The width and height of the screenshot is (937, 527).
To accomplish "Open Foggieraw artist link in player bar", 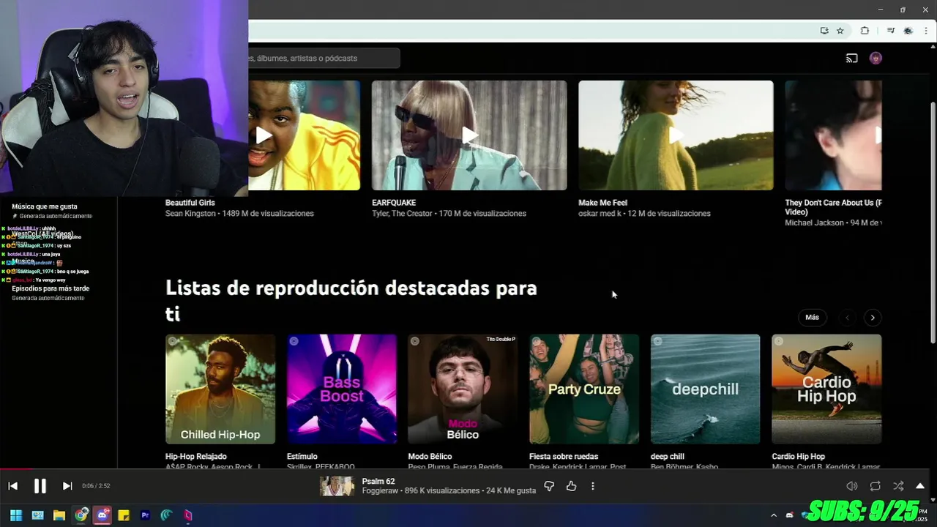I will [378, 491].
